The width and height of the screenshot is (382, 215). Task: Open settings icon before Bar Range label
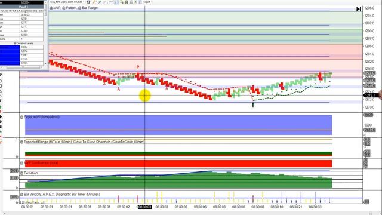tap(79, 8)
